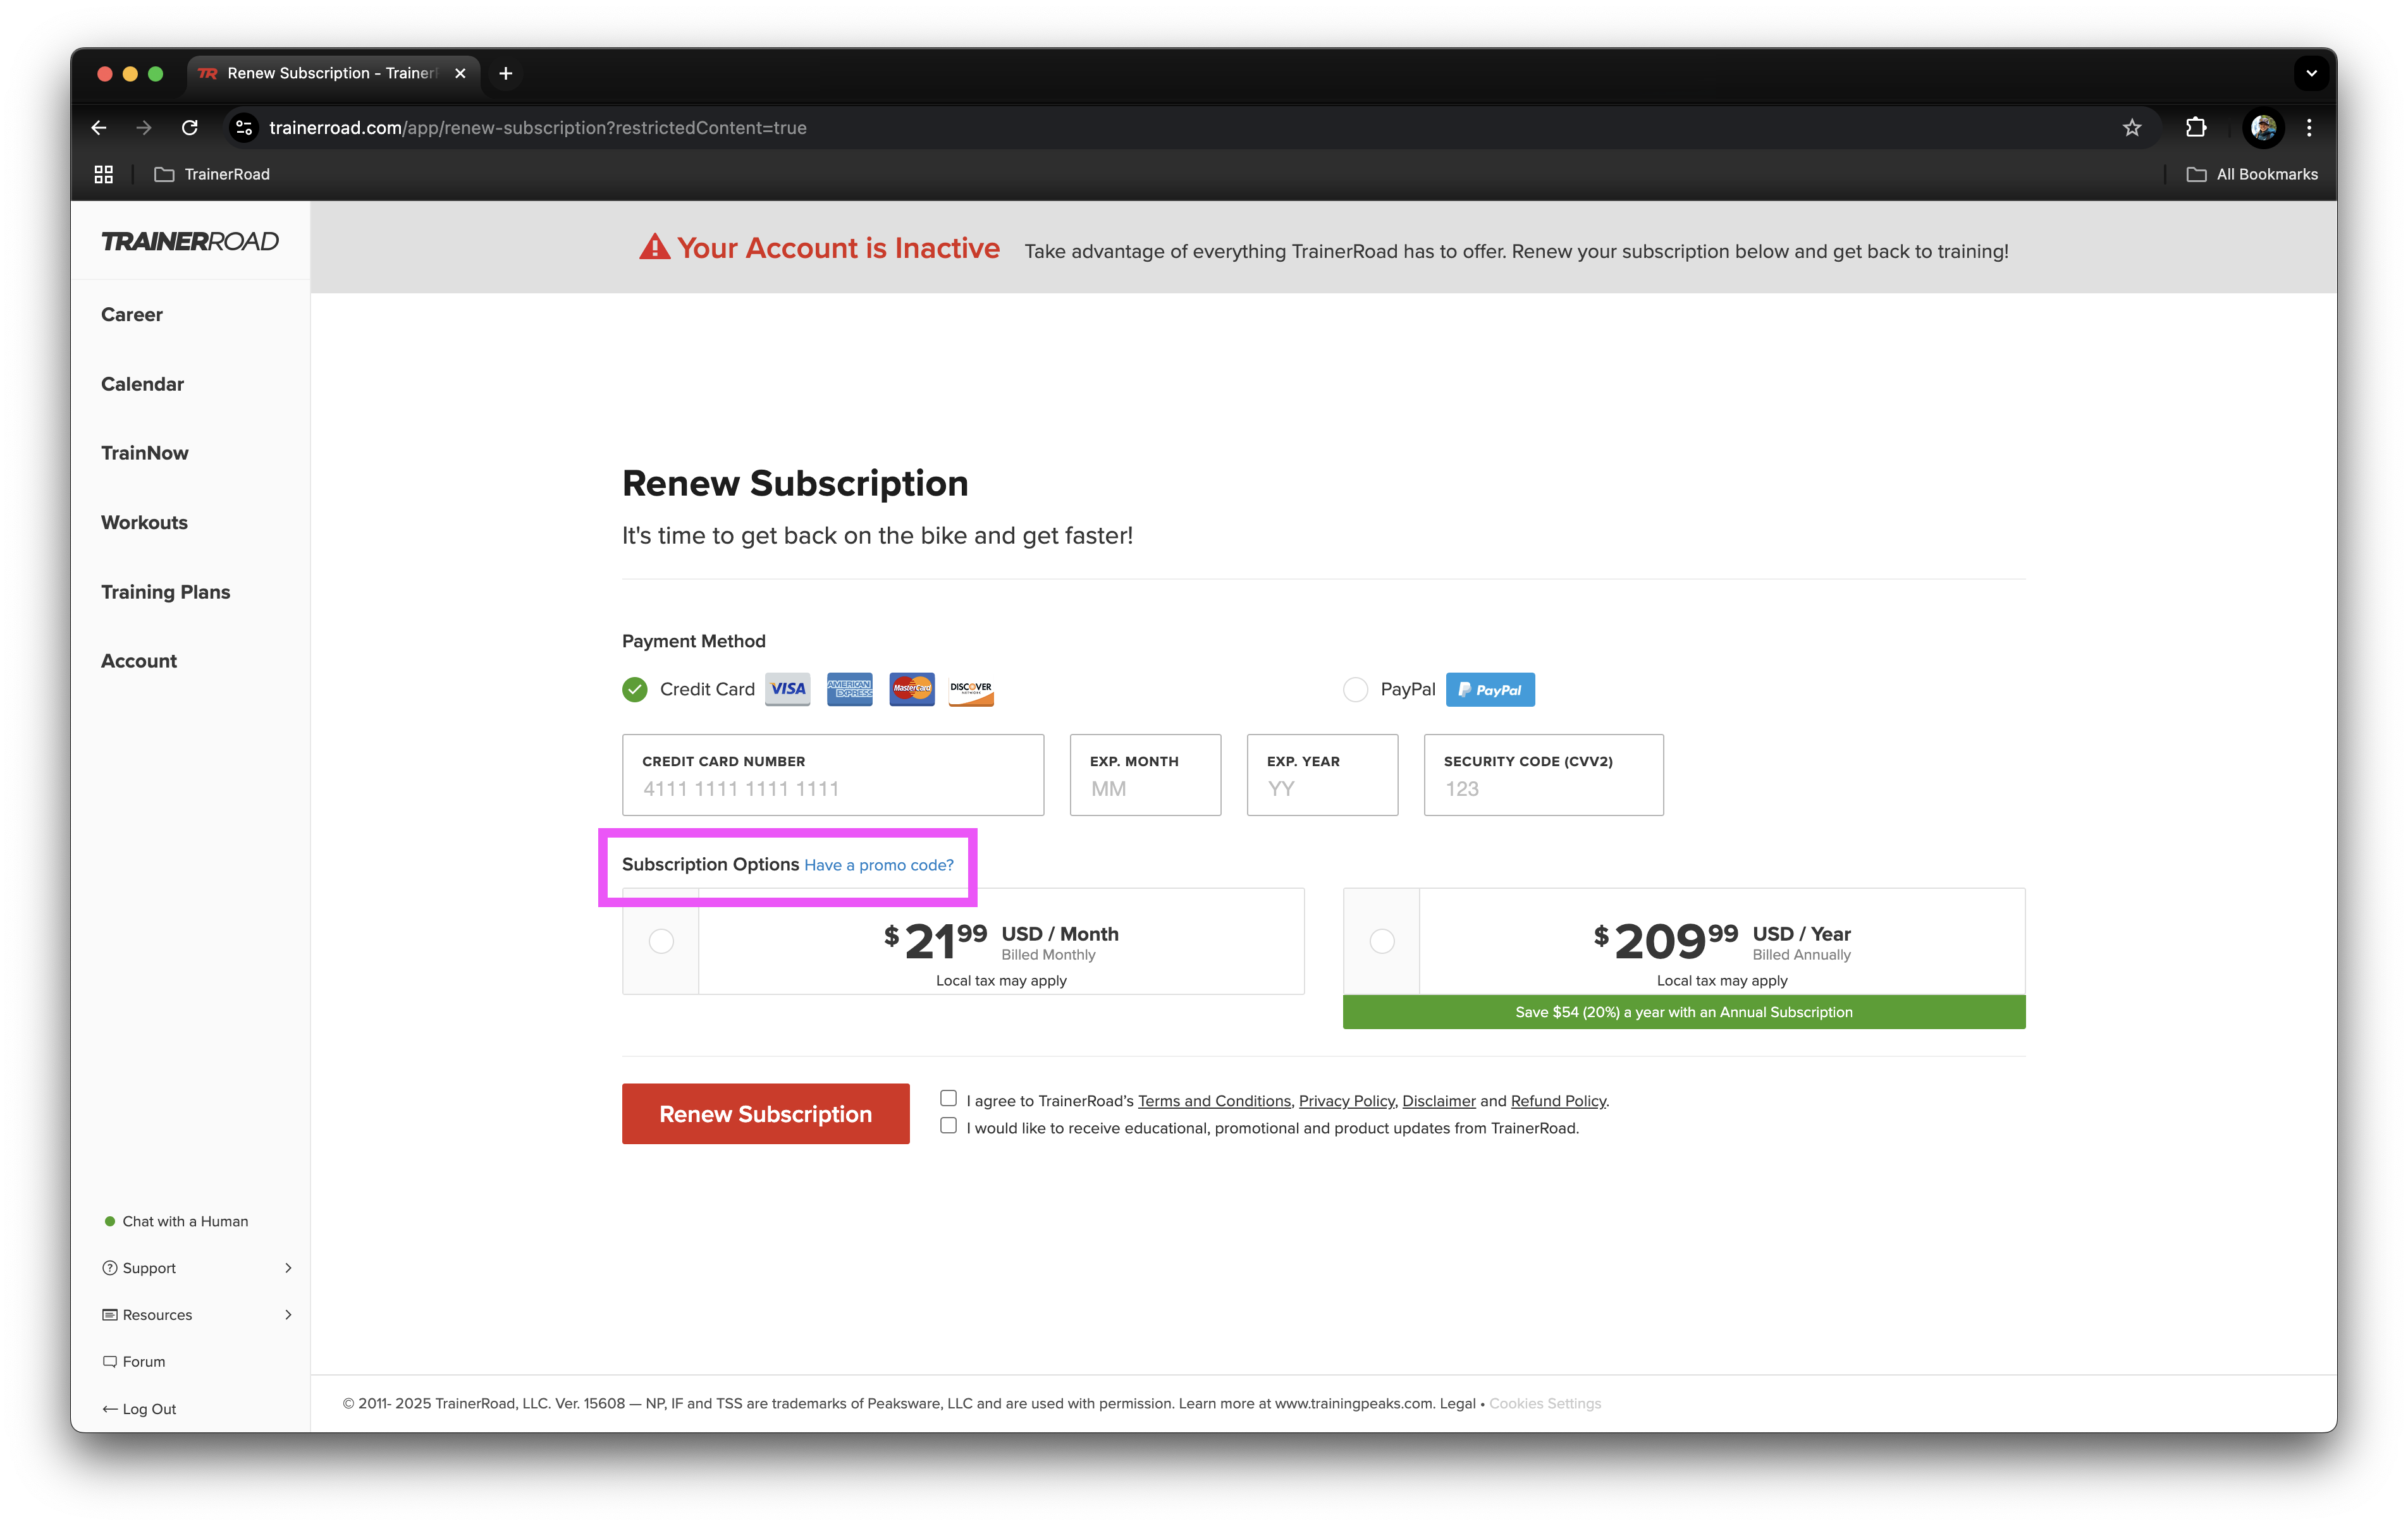Open TrainNow from the sidebar
The image size is (2408, 1526).
tap(145, 453)
